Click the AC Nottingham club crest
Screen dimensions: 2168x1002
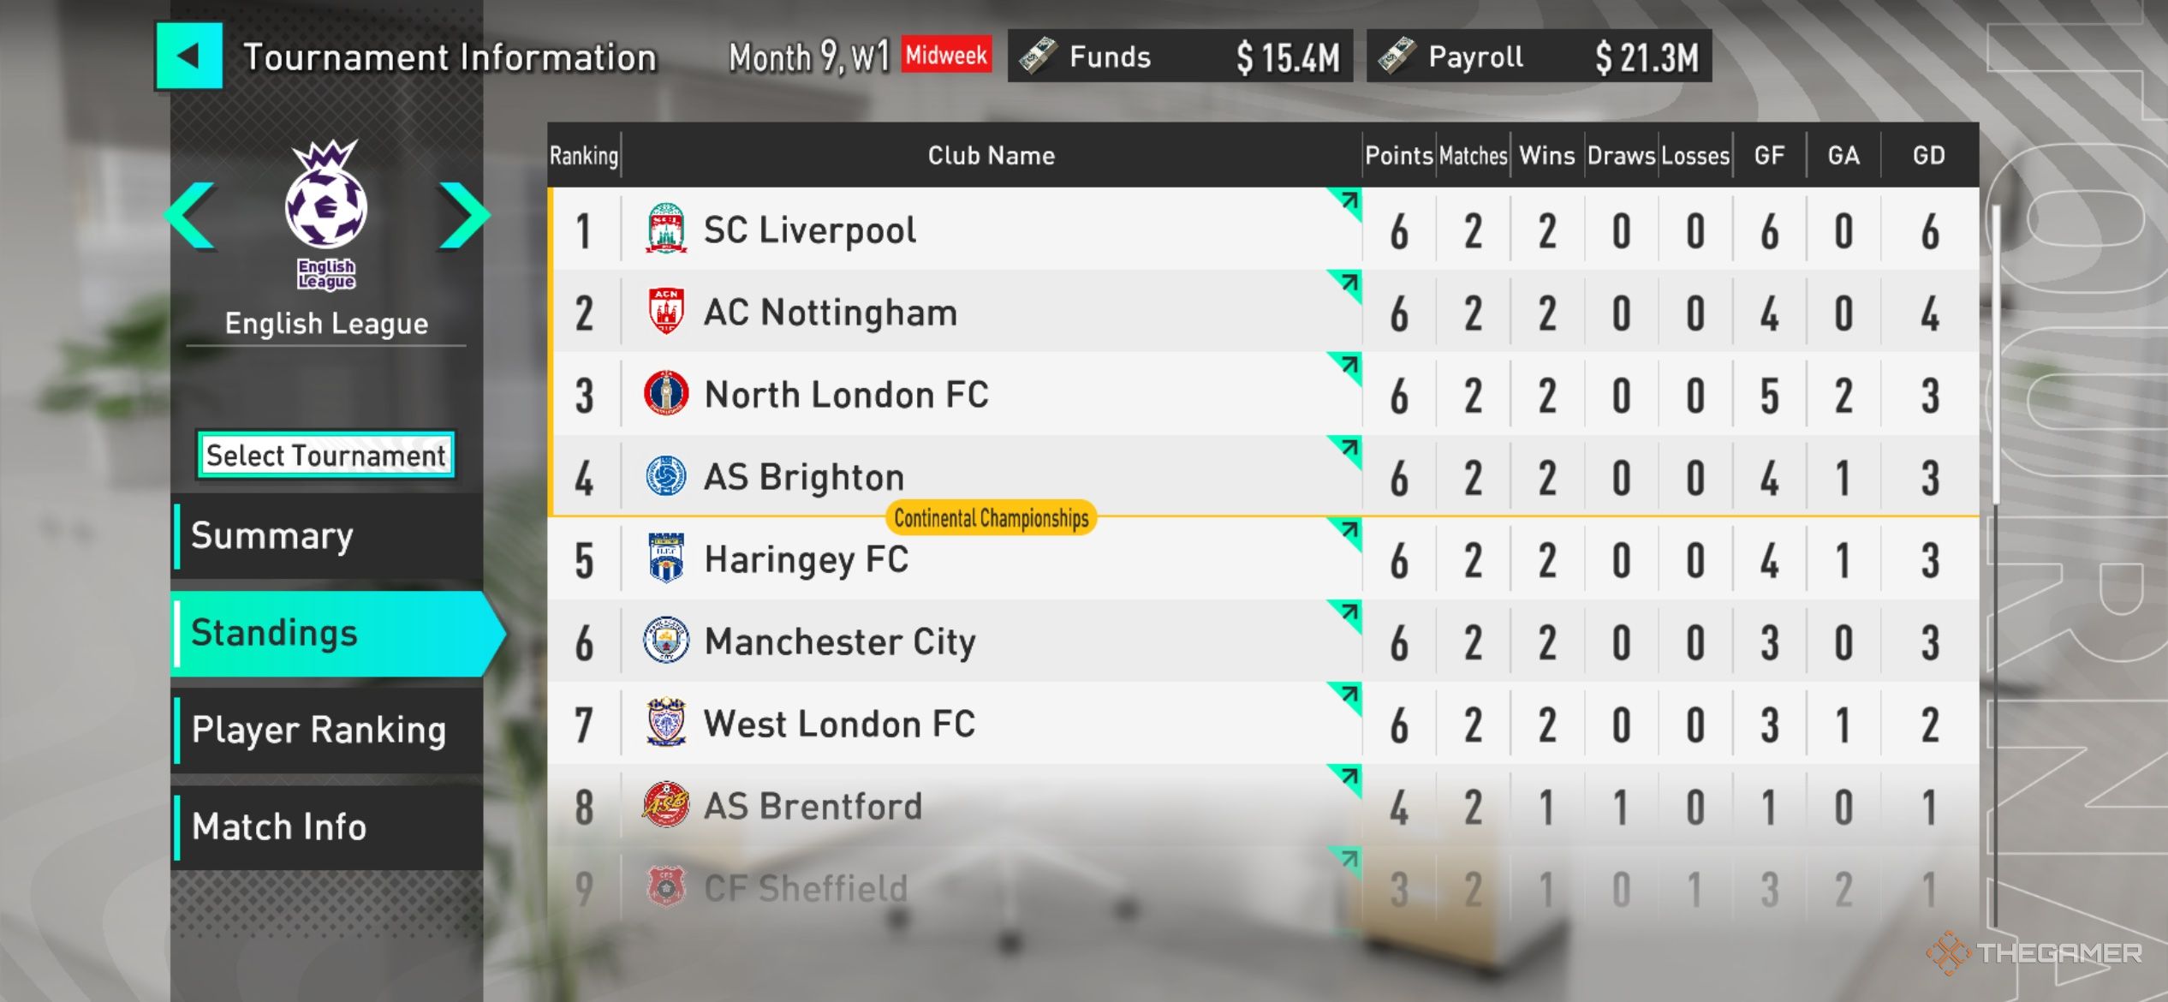(x=665, y=311)
